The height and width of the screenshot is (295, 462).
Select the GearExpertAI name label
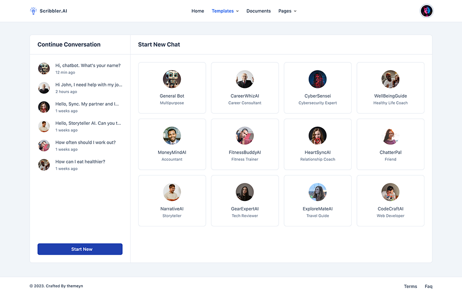[x=245, y=209]
